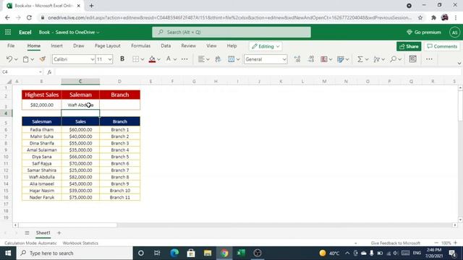Switch to the Draw tab

click(79, 45)
